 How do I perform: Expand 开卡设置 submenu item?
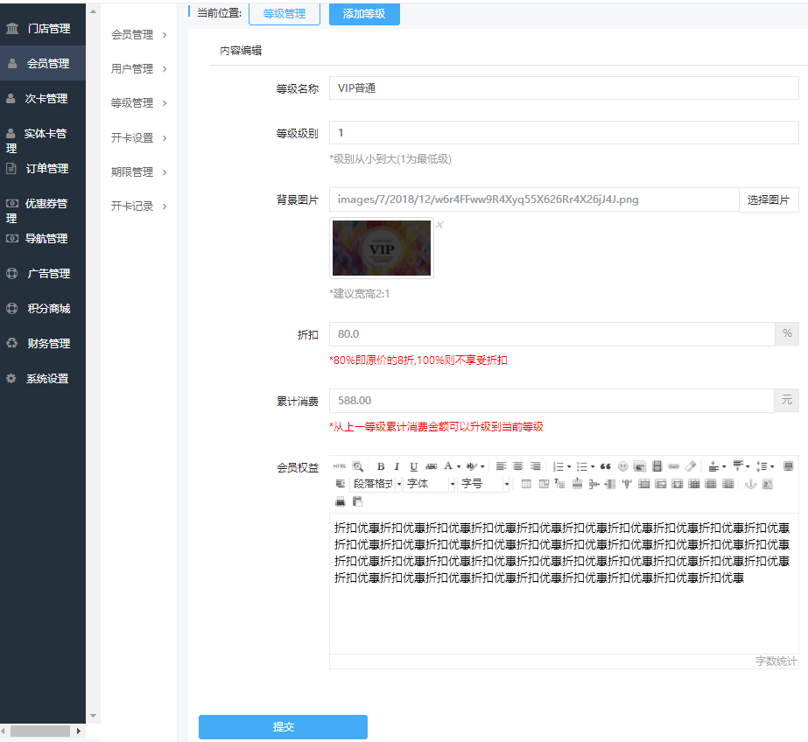pos(139,138)
